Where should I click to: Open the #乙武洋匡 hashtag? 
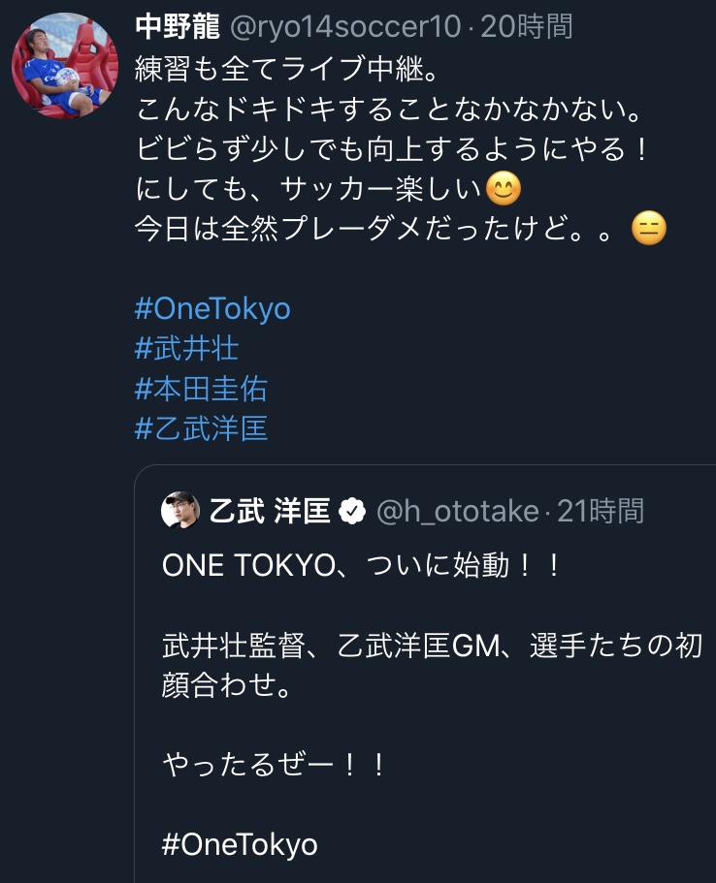(x=201, y=429)
